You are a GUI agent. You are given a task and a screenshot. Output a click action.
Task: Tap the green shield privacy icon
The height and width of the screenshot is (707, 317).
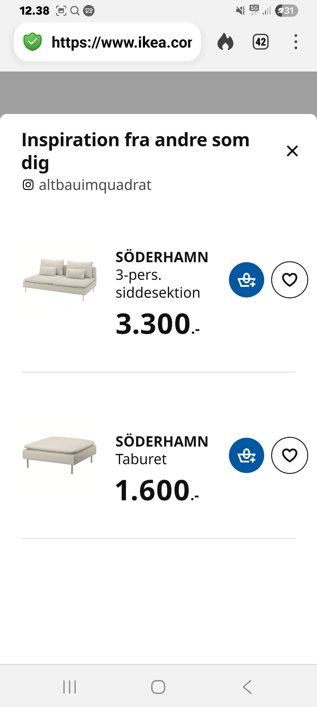tap(33, 42)
